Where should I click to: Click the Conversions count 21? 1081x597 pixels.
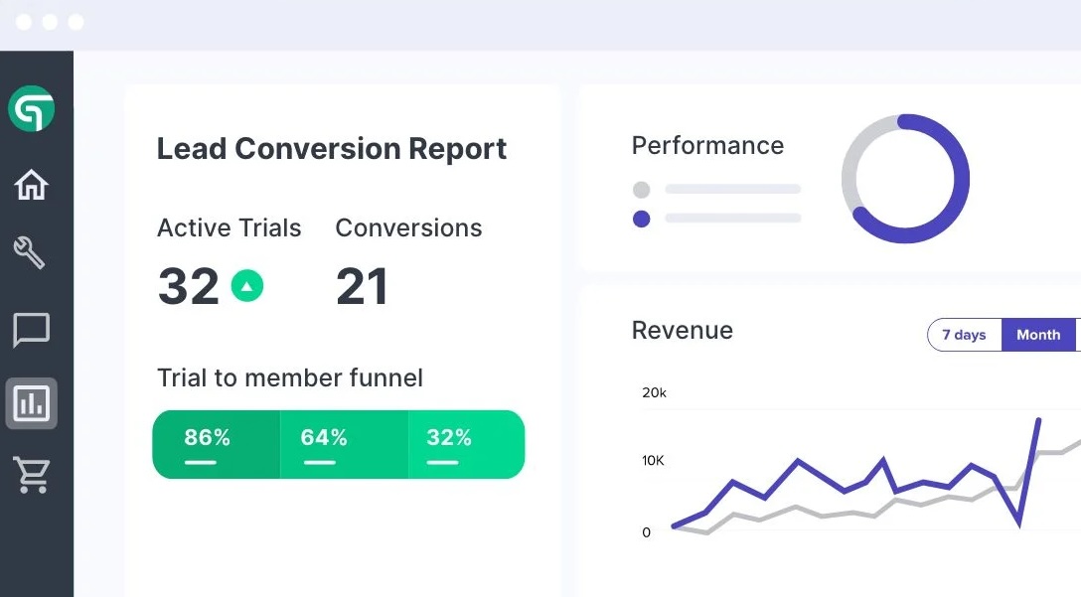tap(362, 287)
